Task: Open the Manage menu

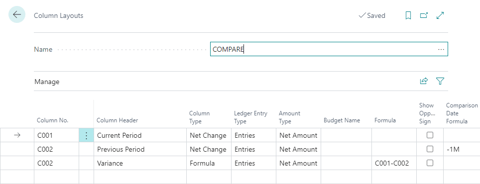Action: 47,82
